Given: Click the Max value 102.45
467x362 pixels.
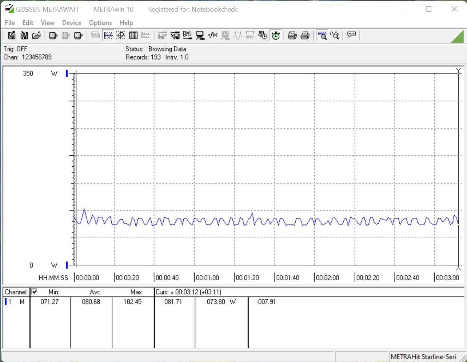Looking at the screenshot, I should pos(132,302).
